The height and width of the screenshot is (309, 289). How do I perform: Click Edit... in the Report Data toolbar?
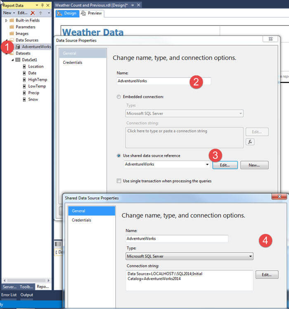tap(23, 13)
